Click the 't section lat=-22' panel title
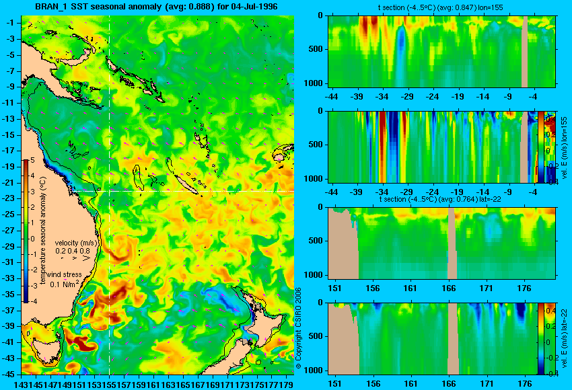This screenshot has height=390, width=572. point(440,199)
